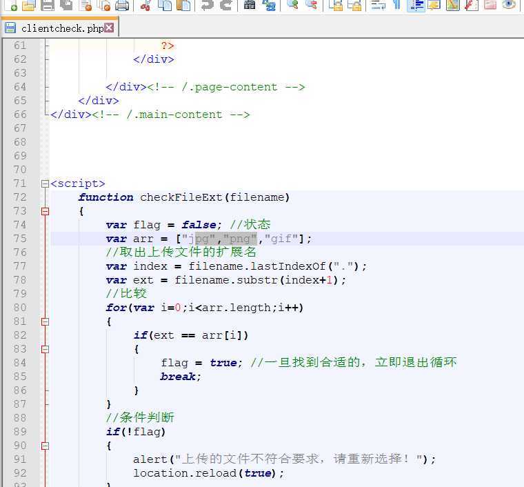524x487 pixels.
Task: Click the 'break' keyword on line 85
Action: click(178, 377)
